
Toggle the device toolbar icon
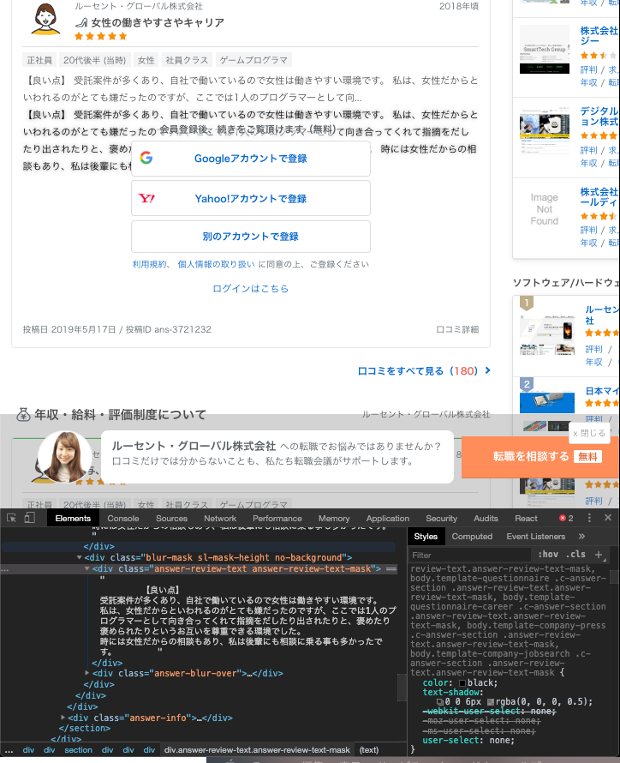coord(30,518)
